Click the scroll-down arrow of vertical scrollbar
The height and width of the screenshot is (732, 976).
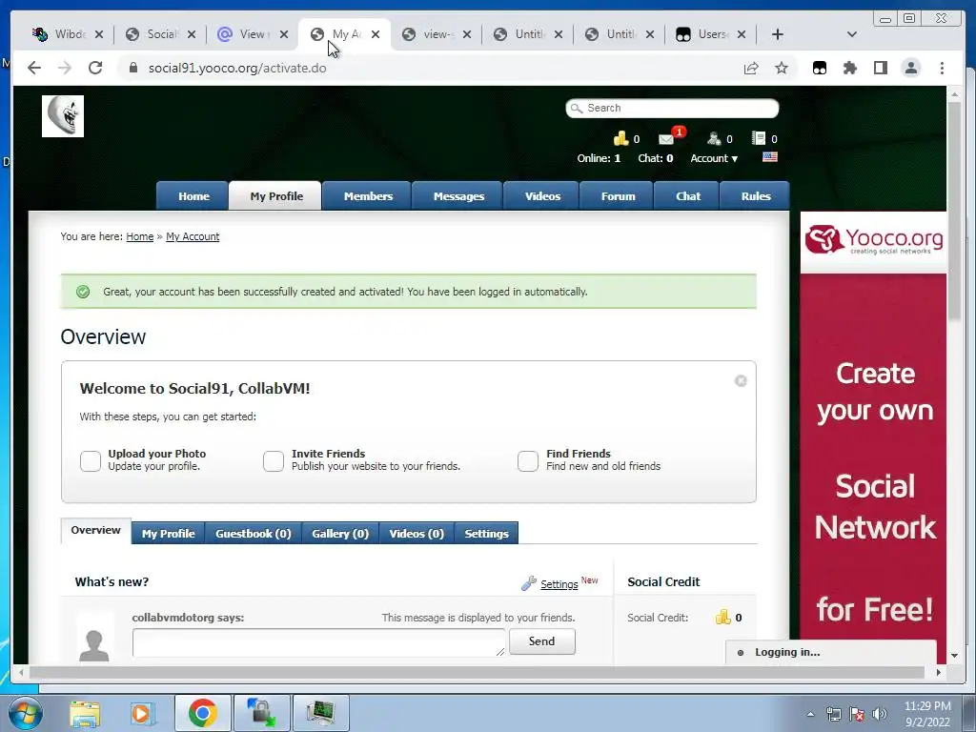(x=954, y=656)
